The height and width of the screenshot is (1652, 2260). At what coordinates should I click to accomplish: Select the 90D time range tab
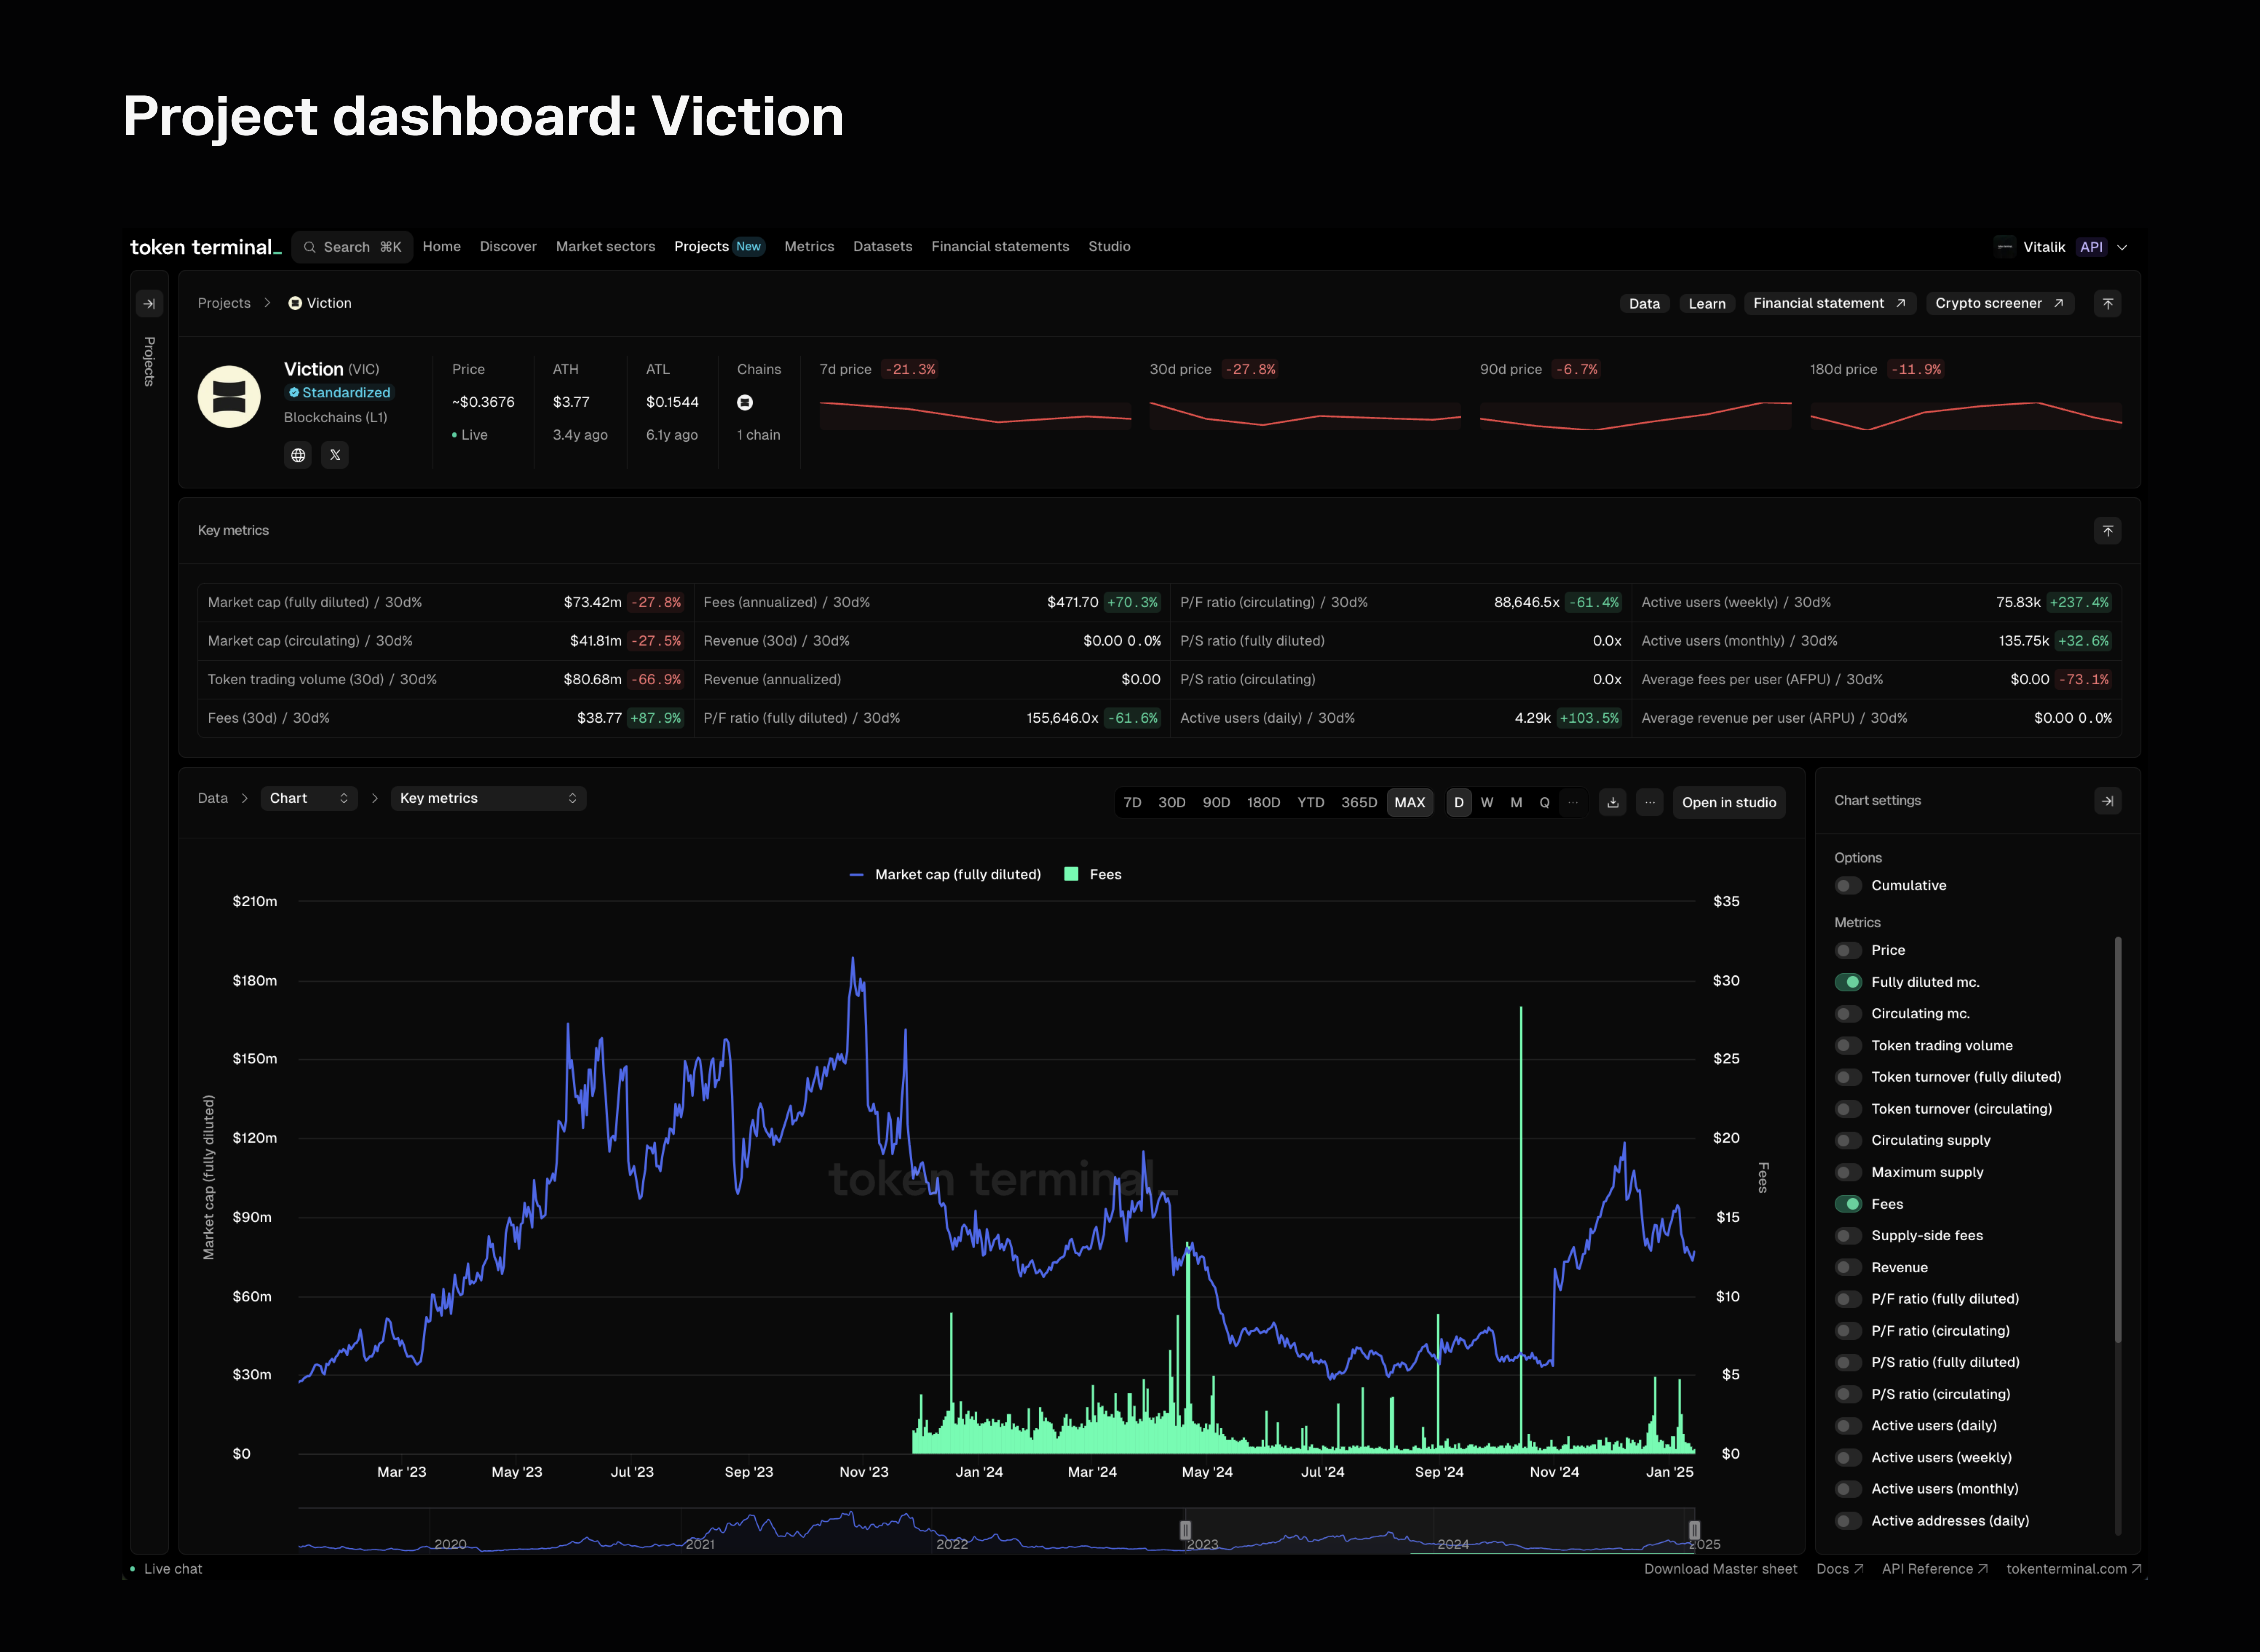(1216, 802)
